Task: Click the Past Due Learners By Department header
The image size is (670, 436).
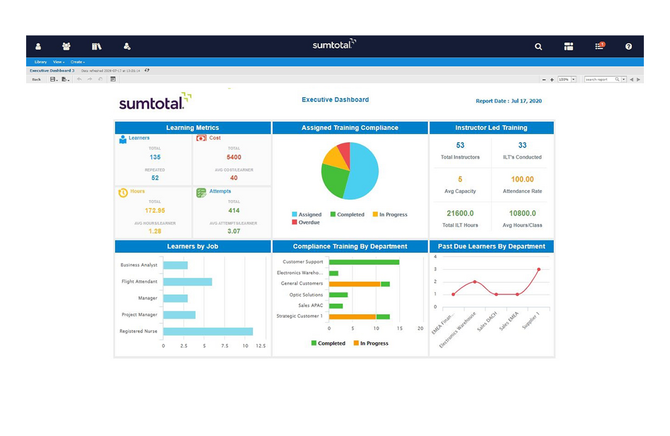Action: pos(491,246)
